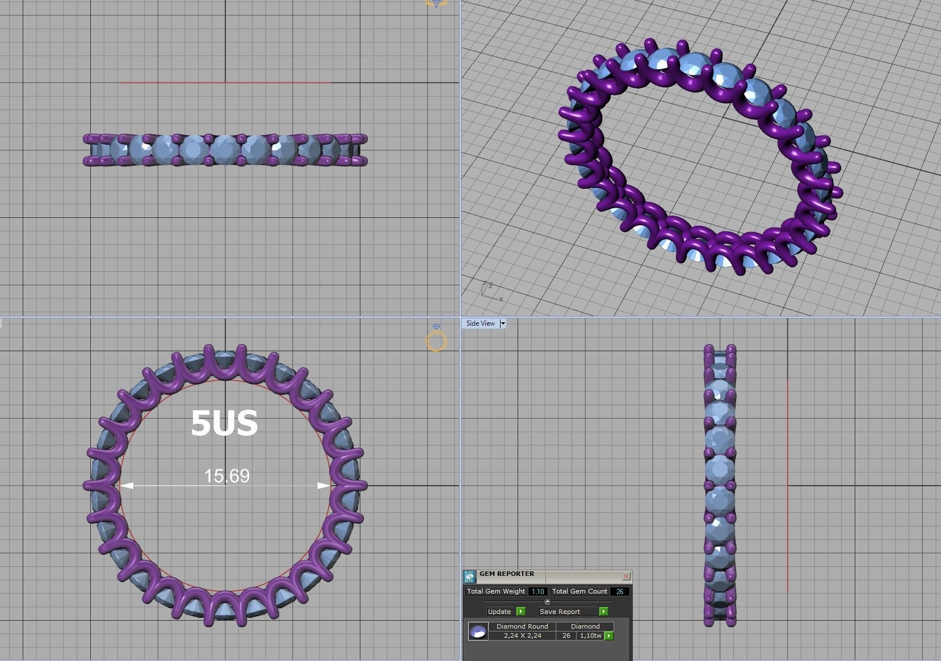Screen dimensions: 941x661
Task: Click the Side View viewport label
Action: [x=481, y=323]
